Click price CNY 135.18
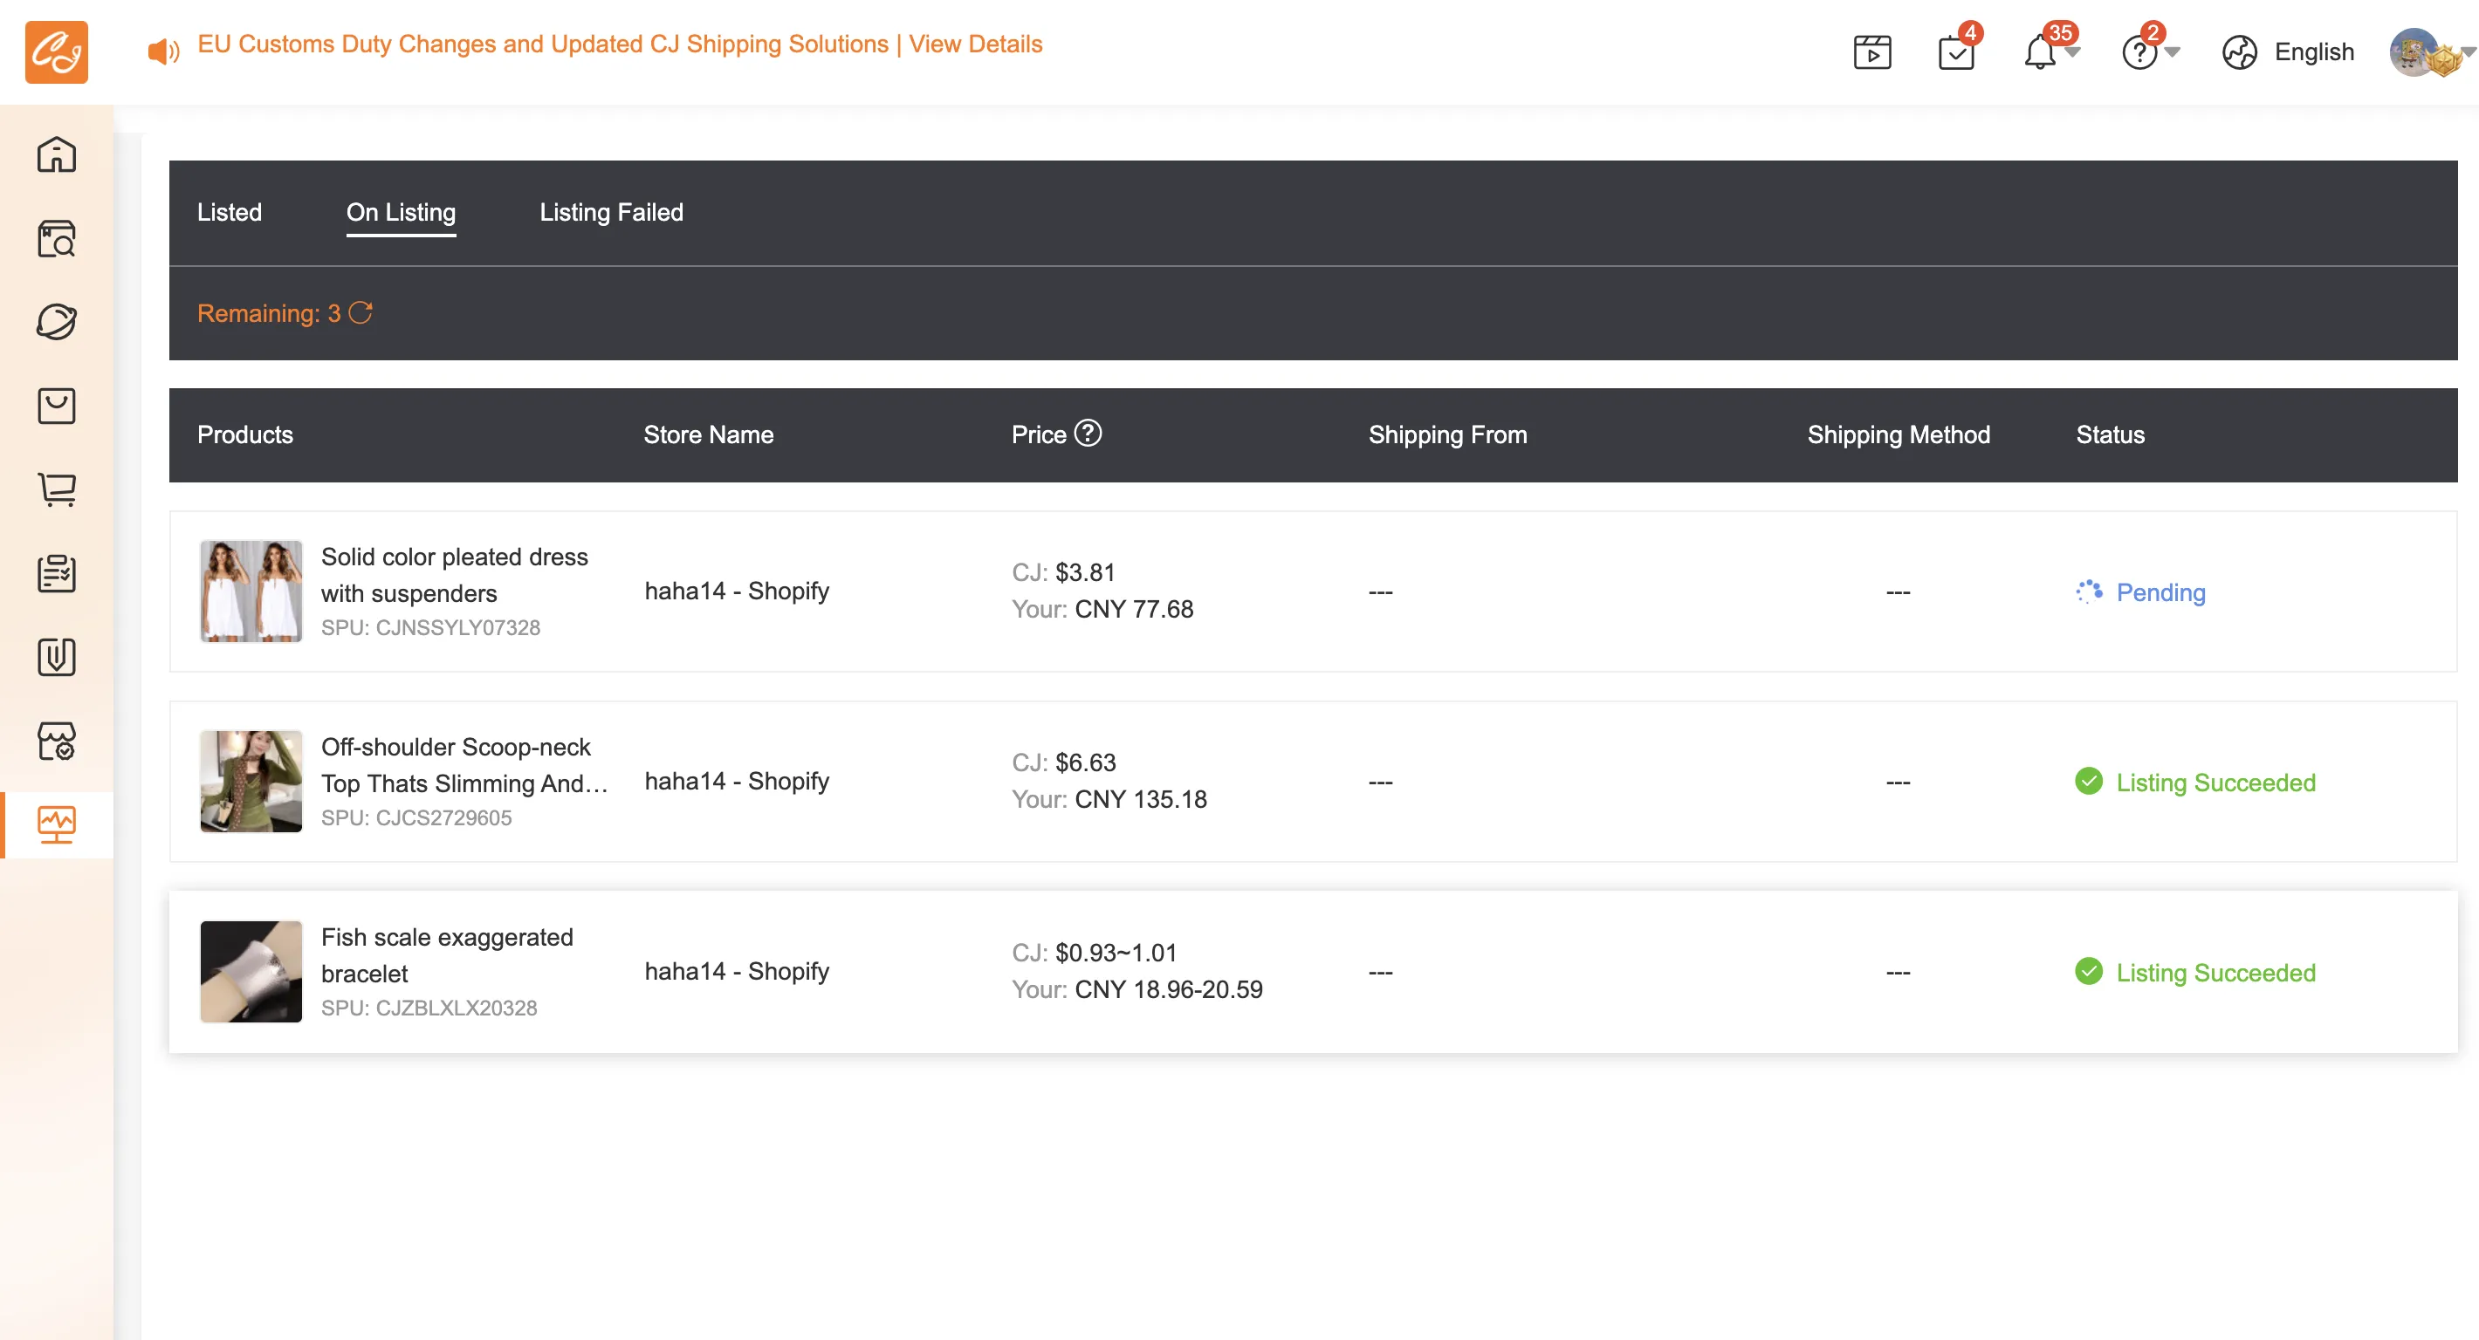This screenshot has height=1340, width=2479. 1140,799
